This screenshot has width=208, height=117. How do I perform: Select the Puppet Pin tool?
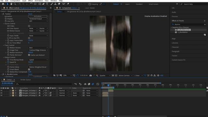(68, 4)
